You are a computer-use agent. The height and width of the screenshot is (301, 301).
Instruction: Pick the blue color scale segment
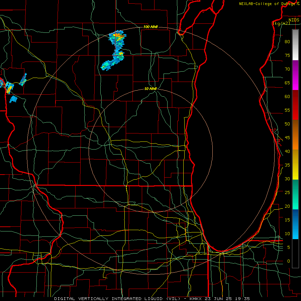[x=295, y=224]
